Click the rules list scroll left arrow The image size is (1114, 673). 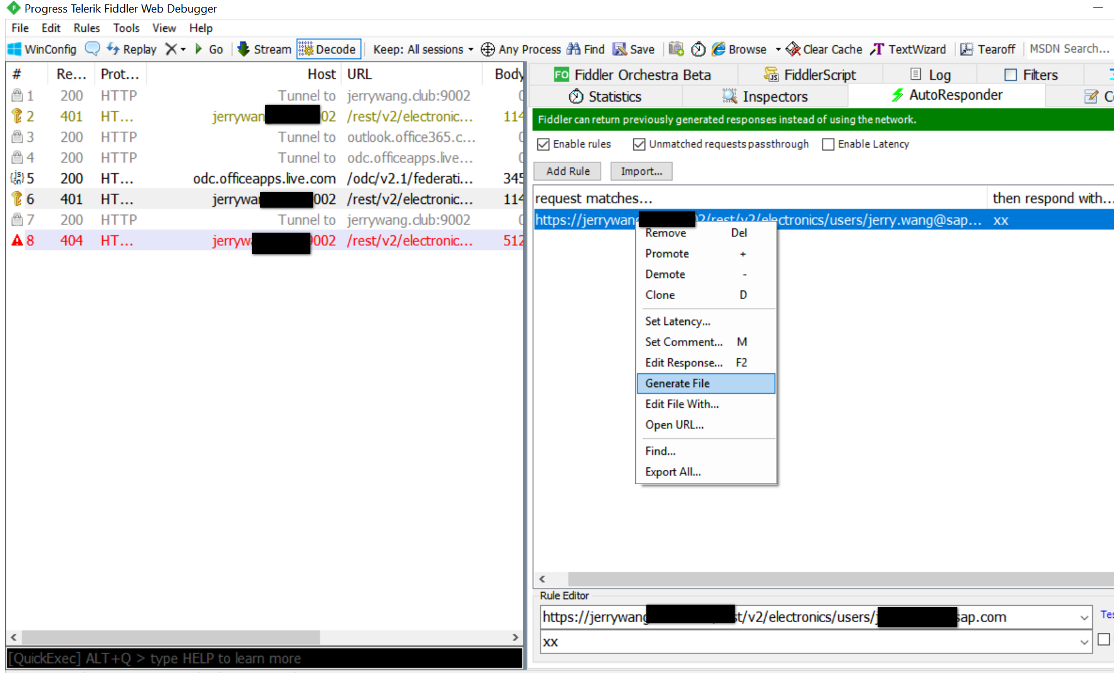pos(542,579)
